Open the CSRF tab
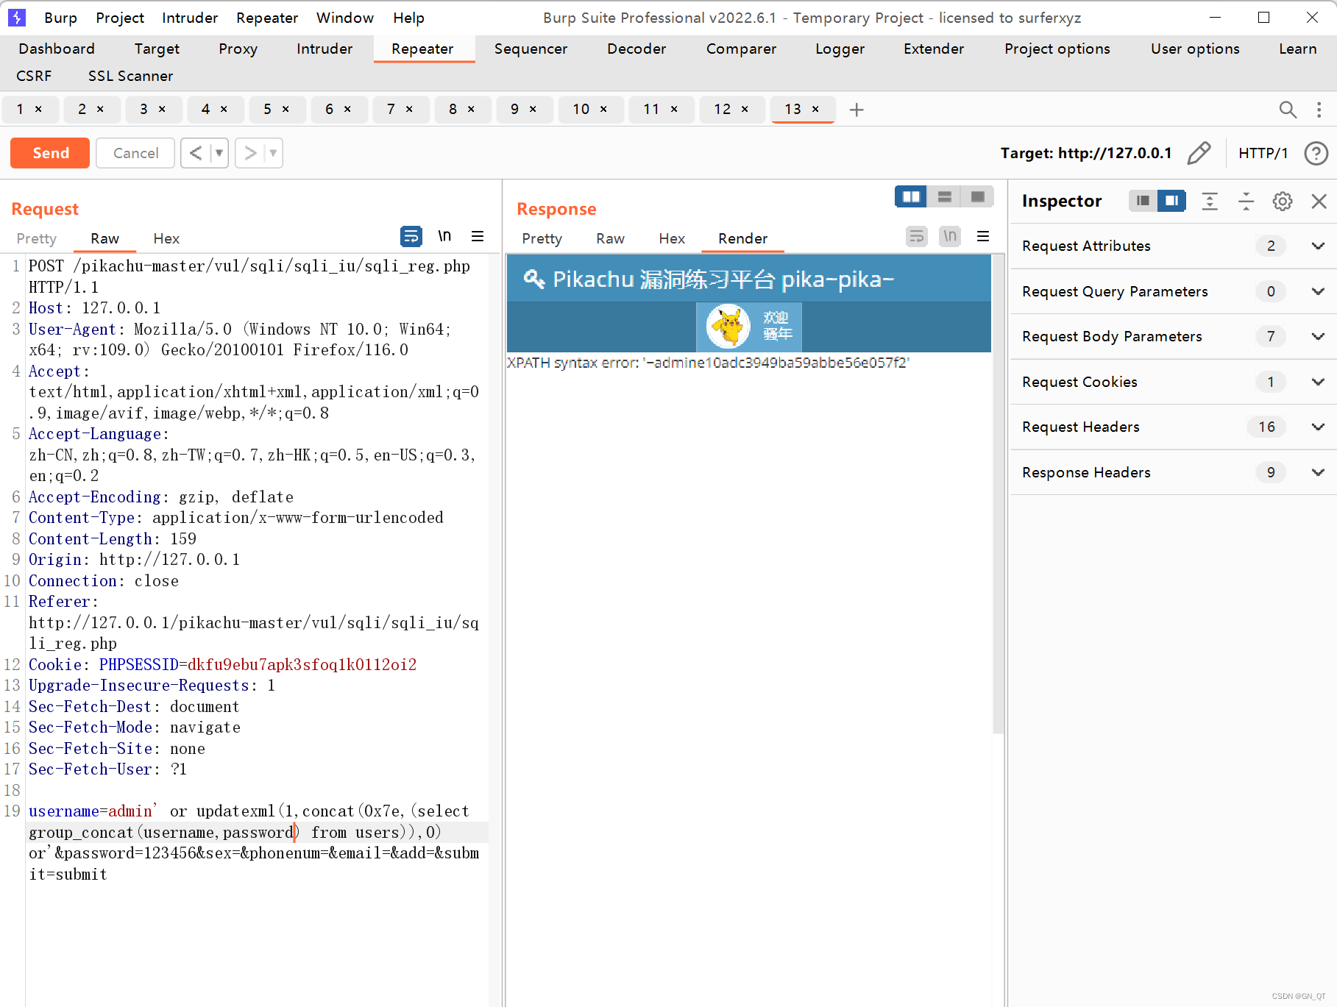Viewport: 1337px width, 1007px height. click(34, 76)
